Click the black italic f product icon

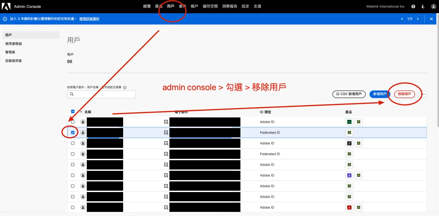tap(349, 143)
